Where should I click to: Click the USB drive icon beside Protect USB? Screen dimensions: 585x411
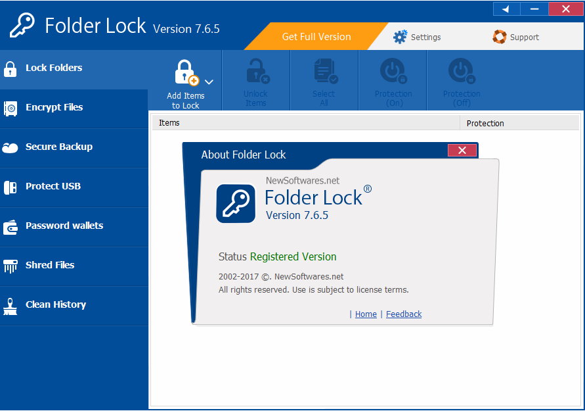[x=10, y=187]
